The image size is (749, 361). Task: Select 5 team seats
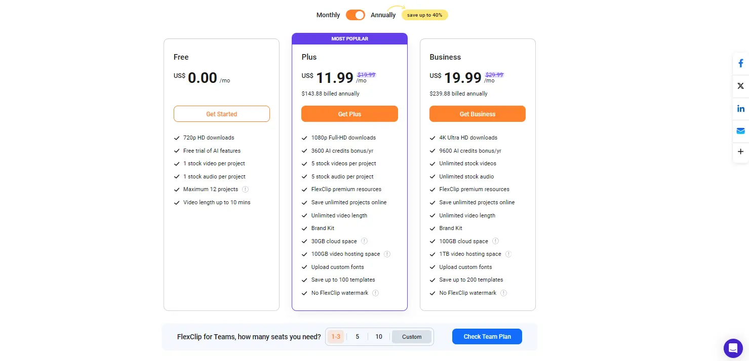click(x=358, y=336)
